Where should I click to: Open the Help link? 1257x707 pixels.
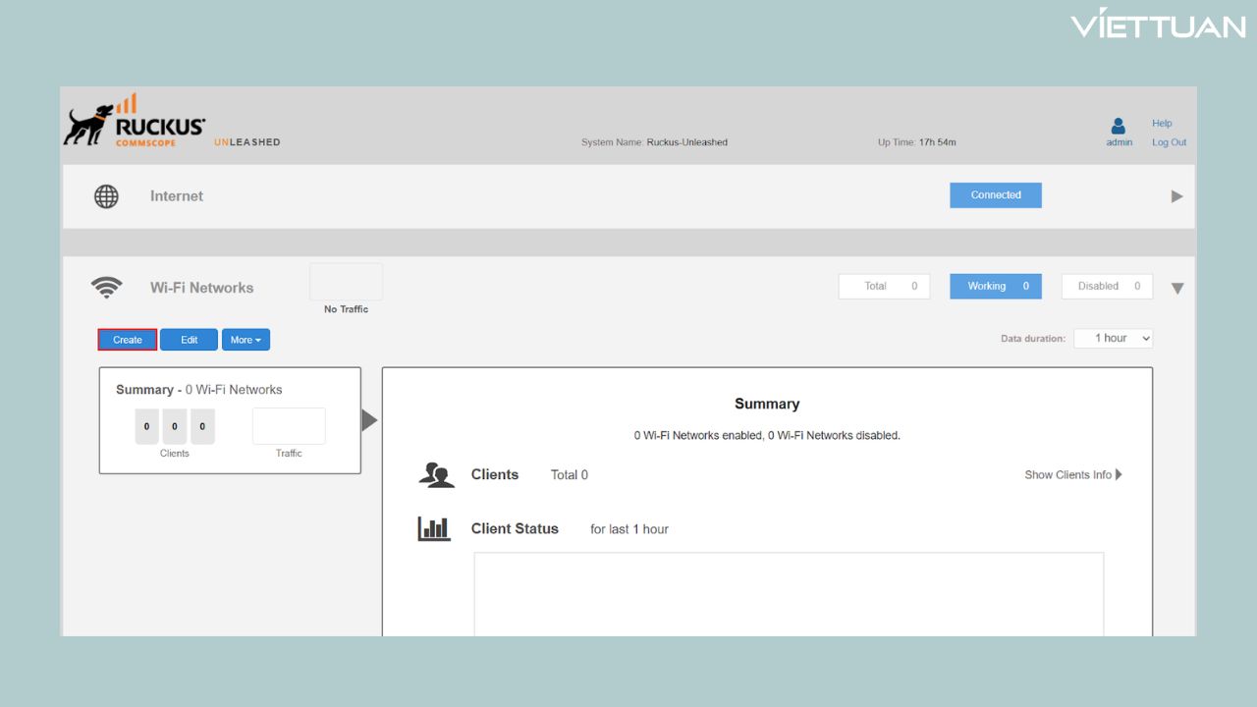(1162, 124)
